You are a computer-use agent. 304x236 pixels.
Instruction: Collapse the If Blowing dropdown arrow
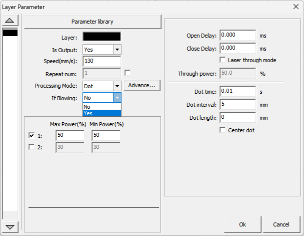coord(116,98)
